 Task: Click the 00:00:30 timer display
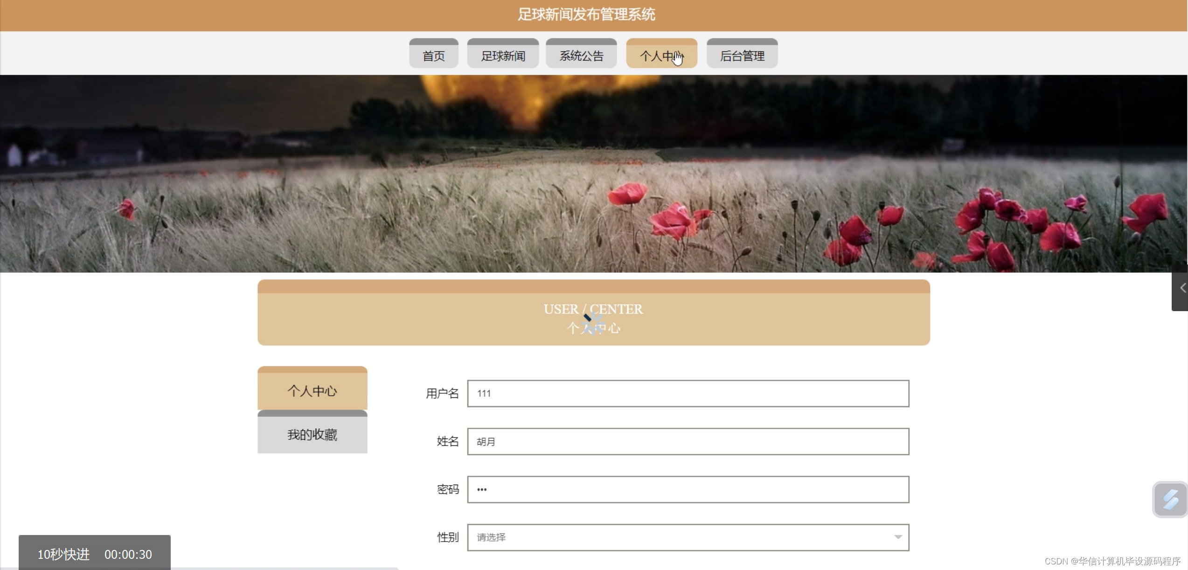128,554
